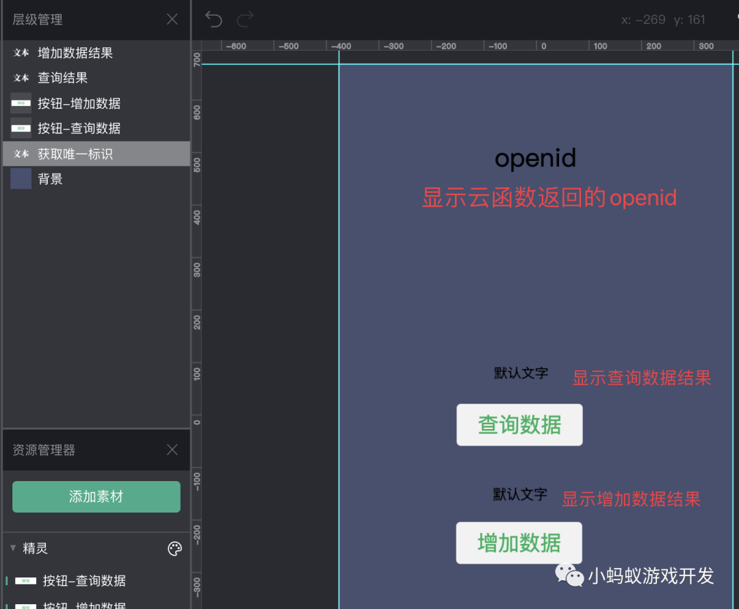Select the 增加数据结果 text layer
The image size is (739, 609).
pos(96,53)
